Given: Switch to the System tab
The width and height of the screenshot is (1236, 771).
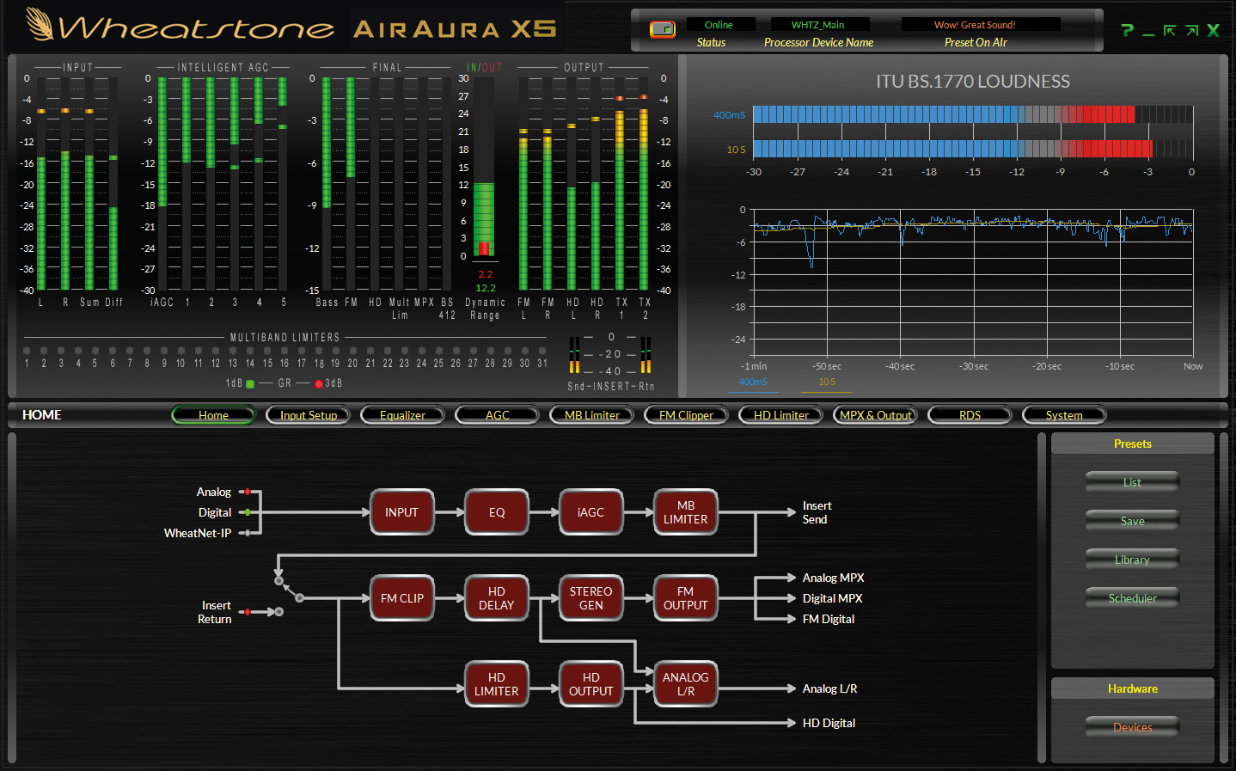Looking at the screenshot, I should coord(1064,415).
